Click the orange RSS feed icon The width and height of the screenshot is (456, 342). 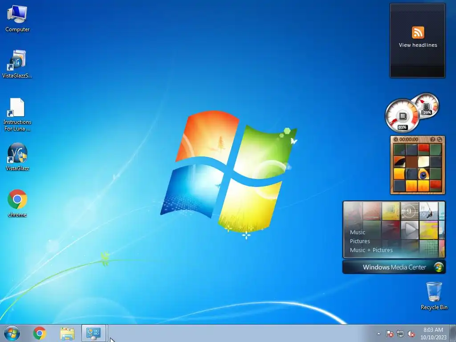pos(418,32)
